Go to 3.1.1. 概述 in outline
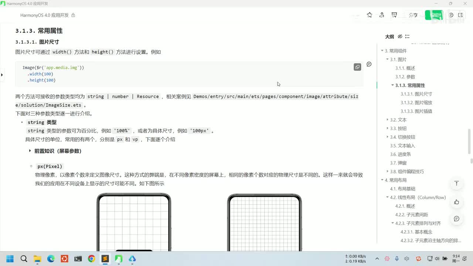The width and height of the screenshot is (473, 266). click(405, 68)
